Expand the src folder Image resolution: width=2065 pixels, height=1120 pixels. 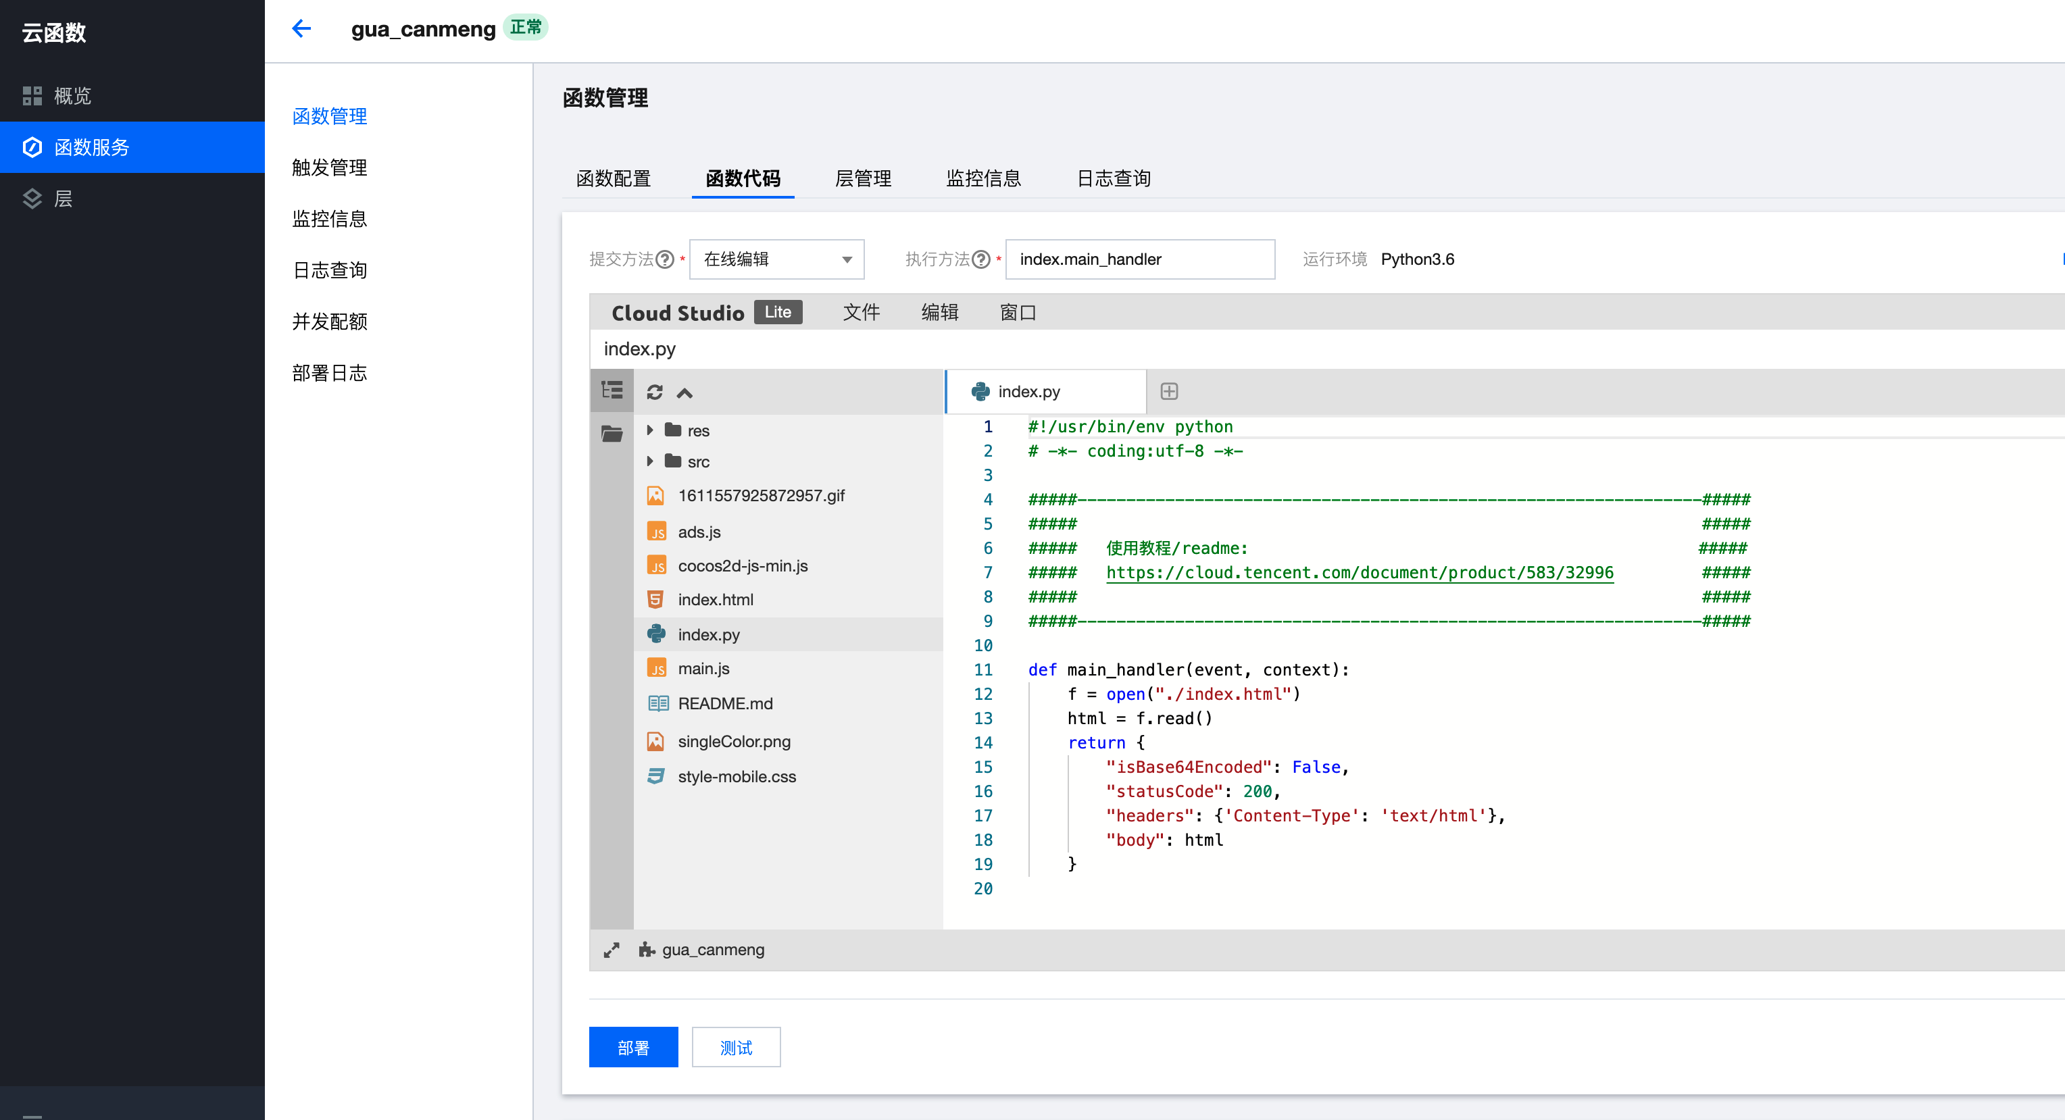pyautogui.click(x=650, y=461)
